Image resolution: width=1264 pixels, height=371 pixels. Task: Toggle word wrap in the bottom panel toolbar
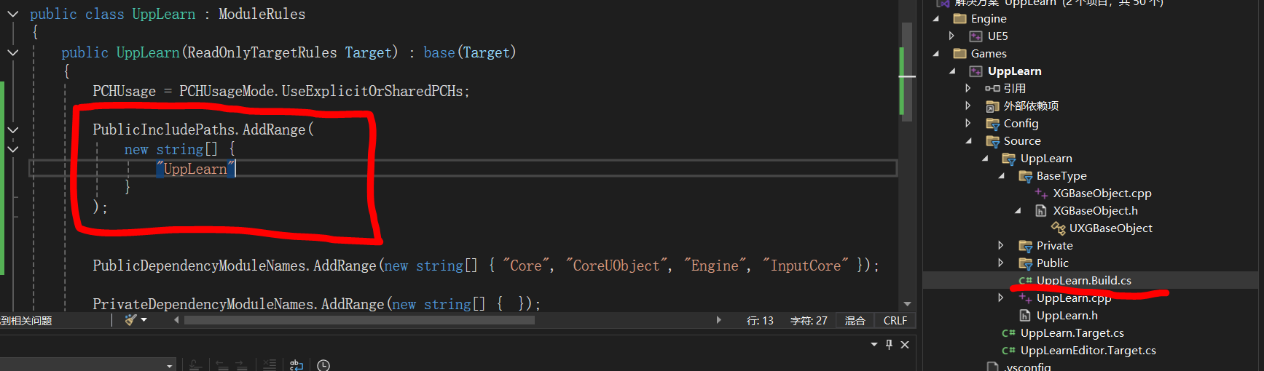click(297, 365)
